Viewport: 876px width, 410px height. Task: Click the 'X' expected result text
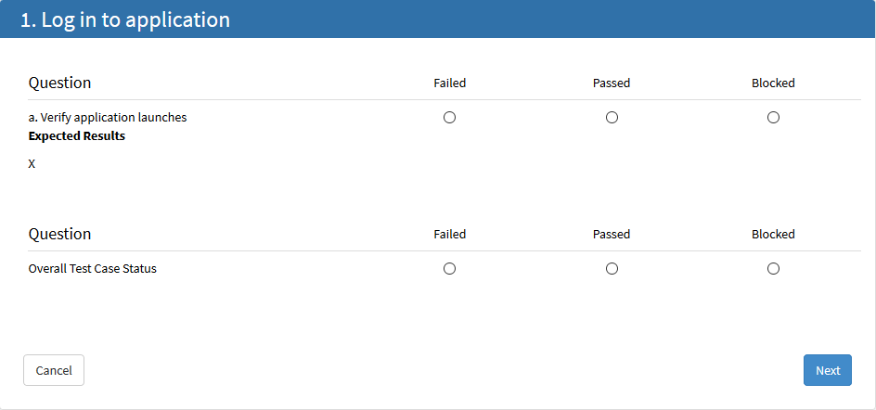coord(32,164)
